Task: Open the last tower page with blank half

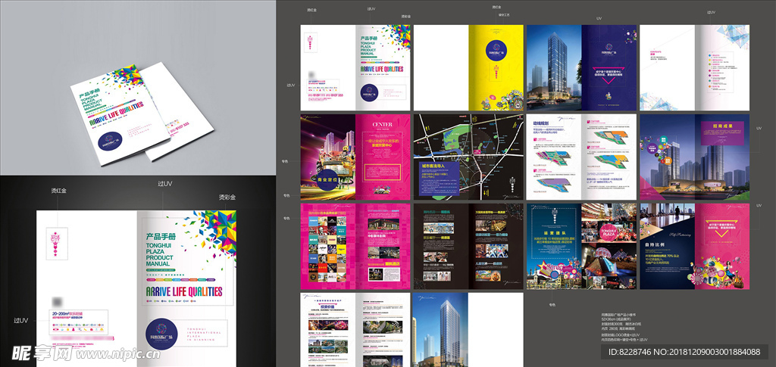Action: pos(468,329)
